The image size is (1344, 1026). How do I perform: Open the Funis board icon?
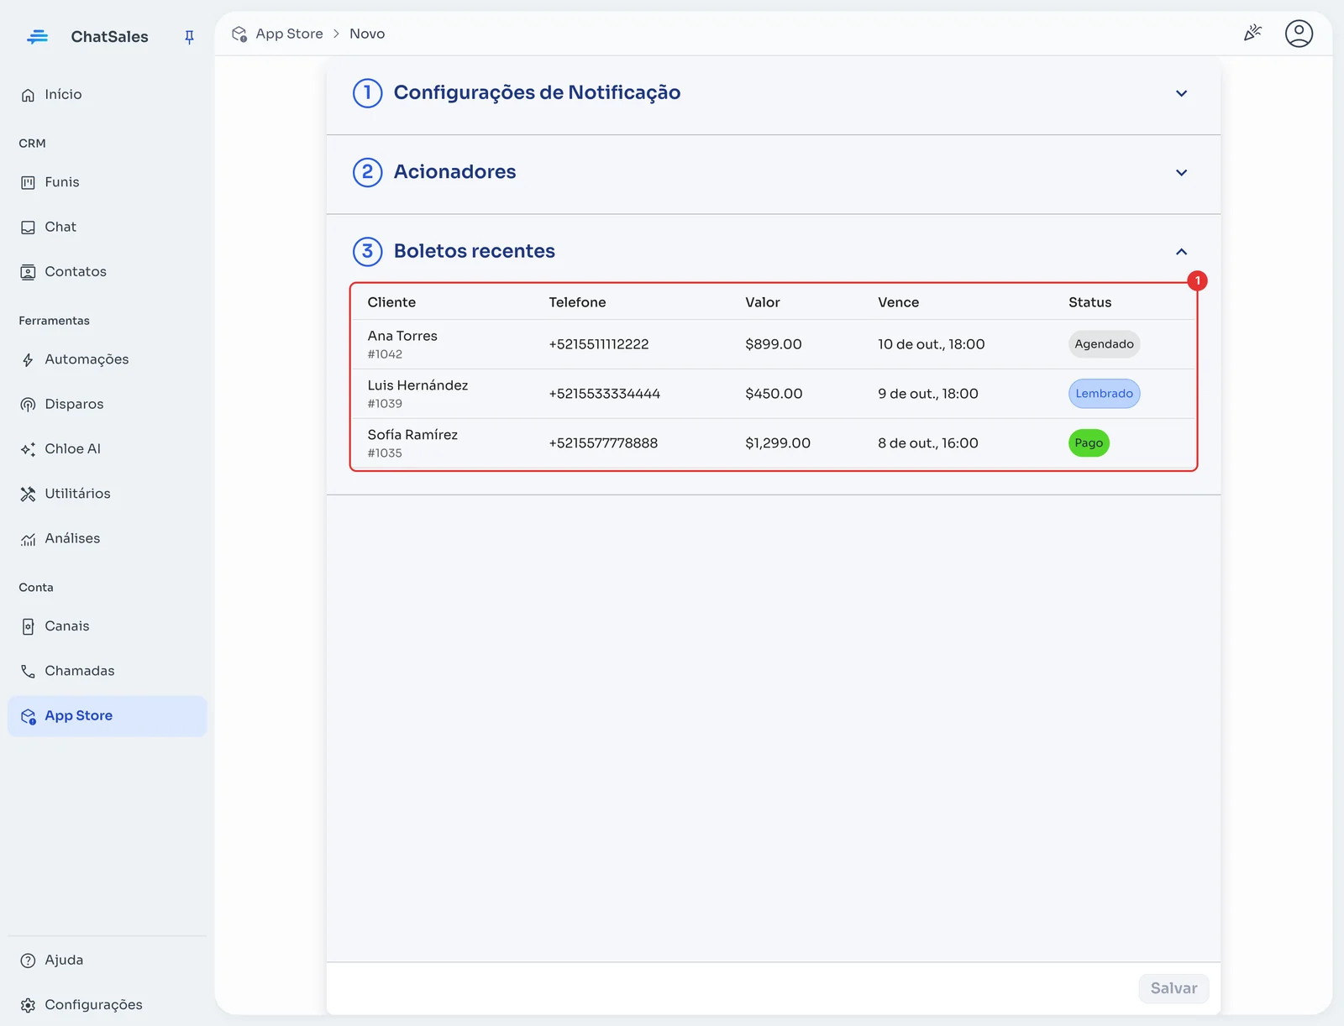[x=28, y=182]
